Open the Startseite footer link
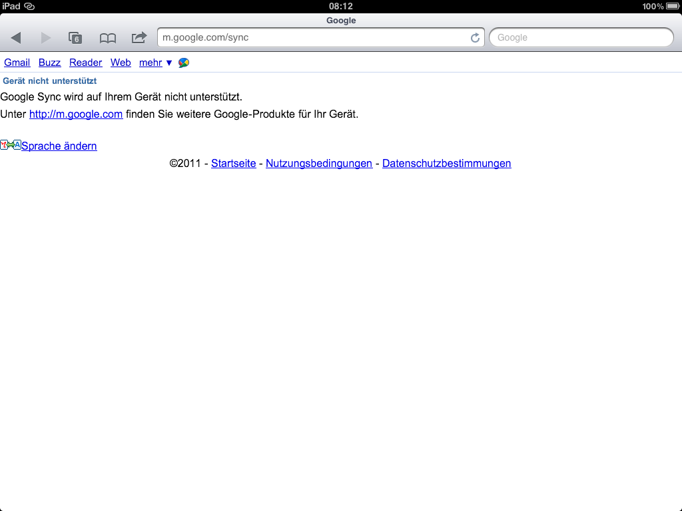The image size is (682, 511). click(234, 164)
